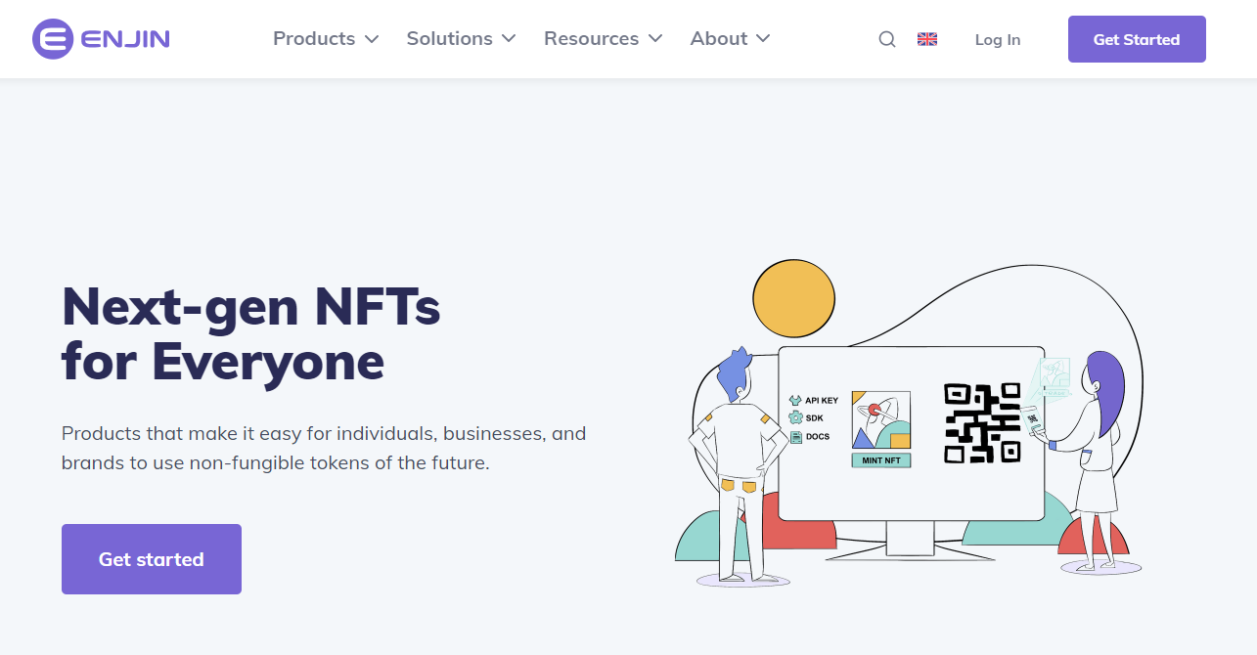Open the search magnifier icon

(x=887, y=39)
